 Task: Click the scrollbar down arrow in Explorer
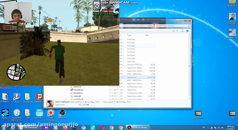tap(190, 98)
